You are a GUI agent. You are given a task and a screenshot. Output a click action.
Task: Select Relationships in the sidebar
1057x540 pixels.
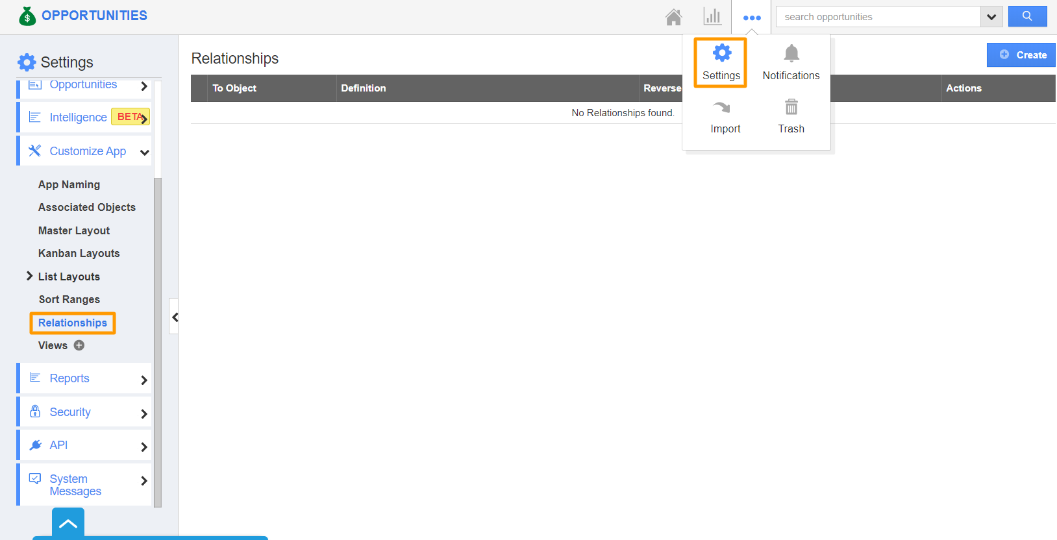(x=73, y=323)
